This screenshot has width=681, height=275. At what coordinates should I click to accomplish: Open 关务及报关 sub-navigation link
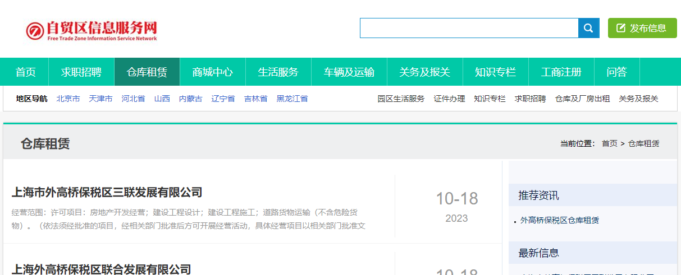tap(639, 99)
